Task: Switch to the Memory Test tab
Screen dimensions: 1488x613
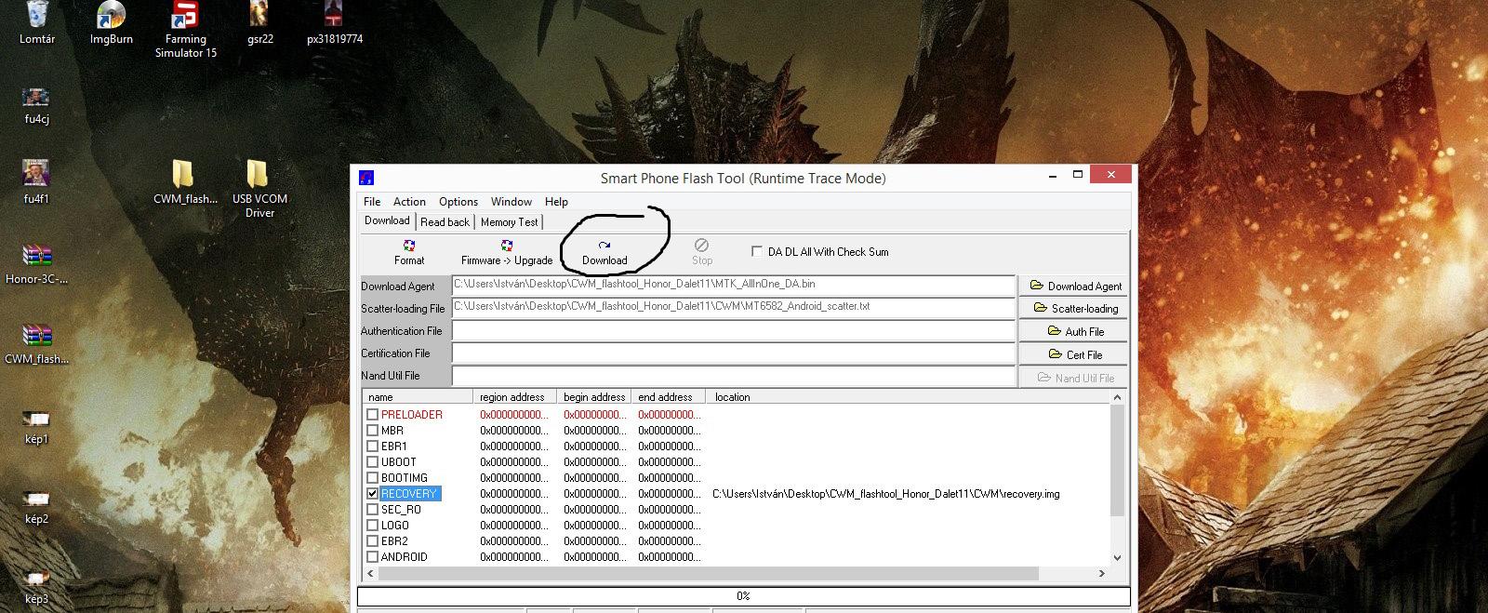Action: 509,222
